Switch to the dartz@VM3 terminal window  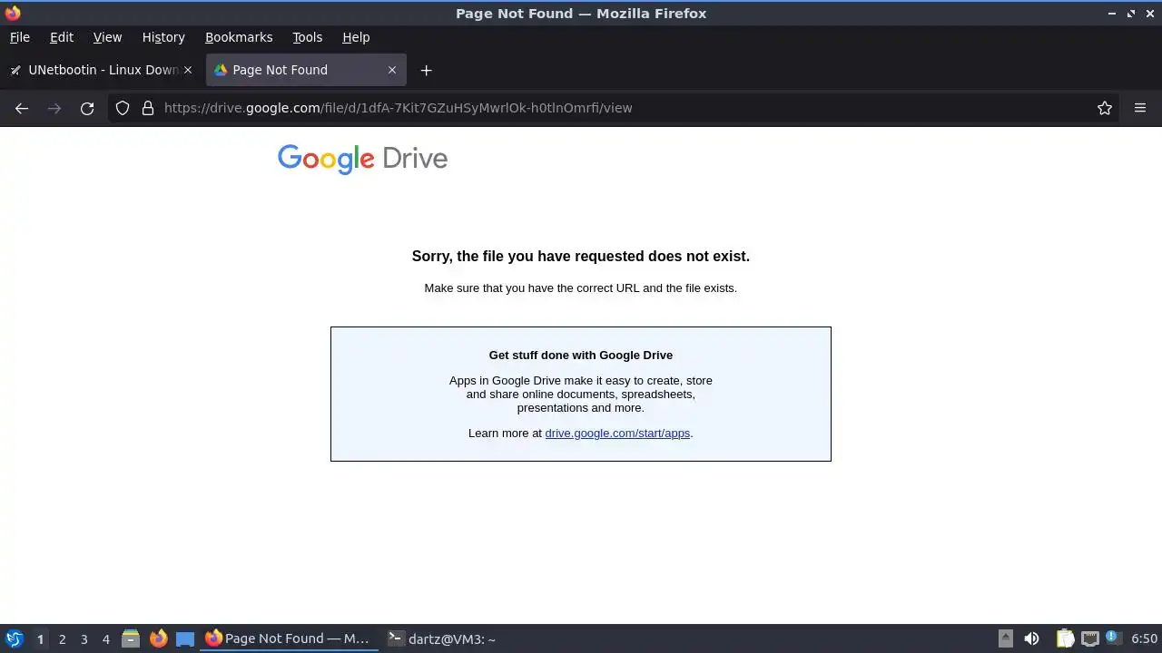pos(442,638)
